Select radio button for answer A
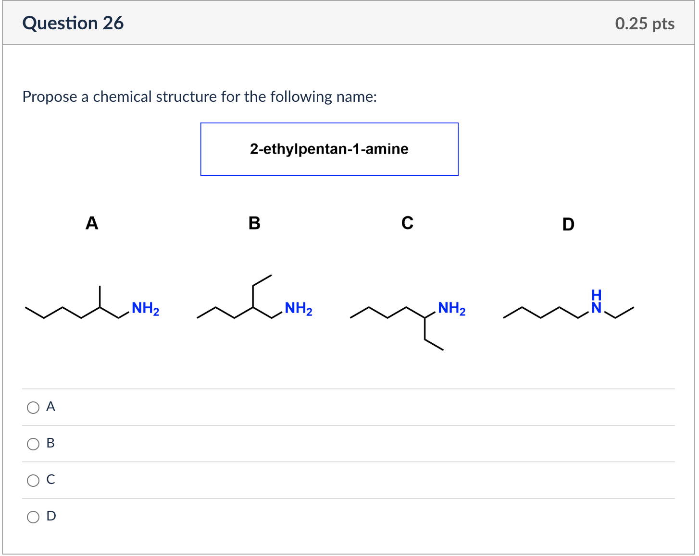This screenshot has height=556, width=699. point(33,407)
